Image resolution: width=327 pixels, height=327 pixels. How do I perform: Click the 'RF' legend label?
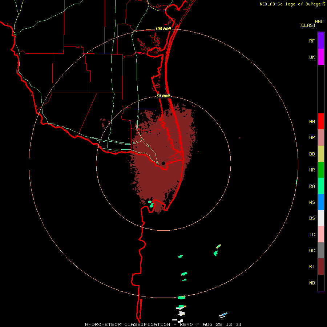point(312,41)
